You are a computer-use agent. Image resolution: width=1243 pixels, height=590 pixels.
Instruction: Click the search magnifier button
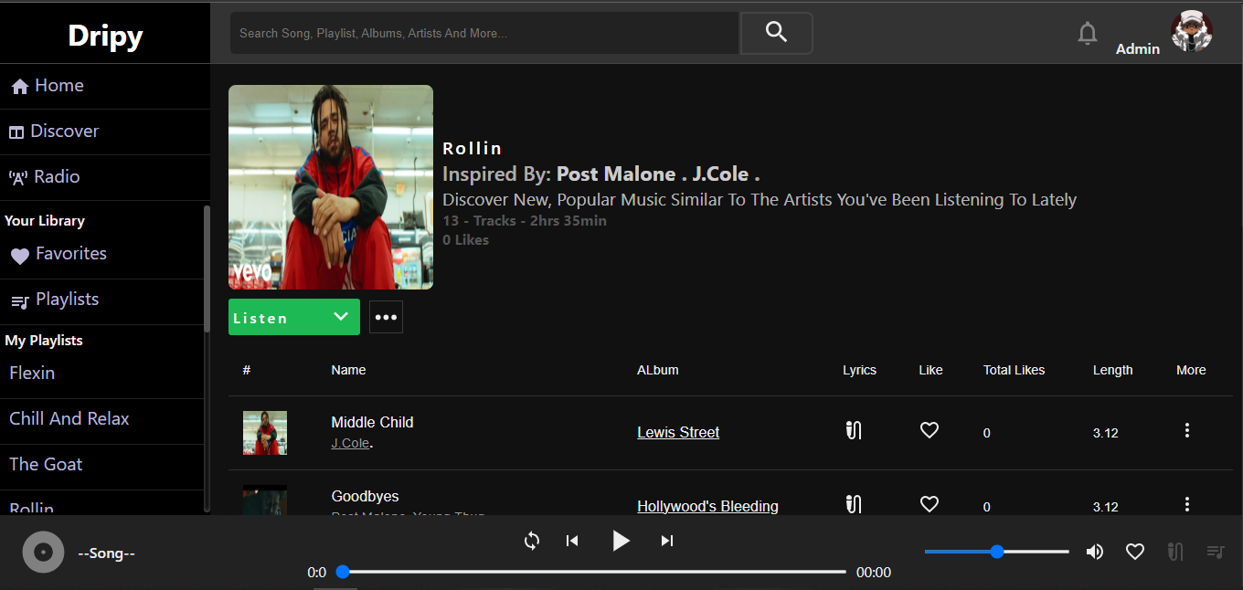pos(776,33)
